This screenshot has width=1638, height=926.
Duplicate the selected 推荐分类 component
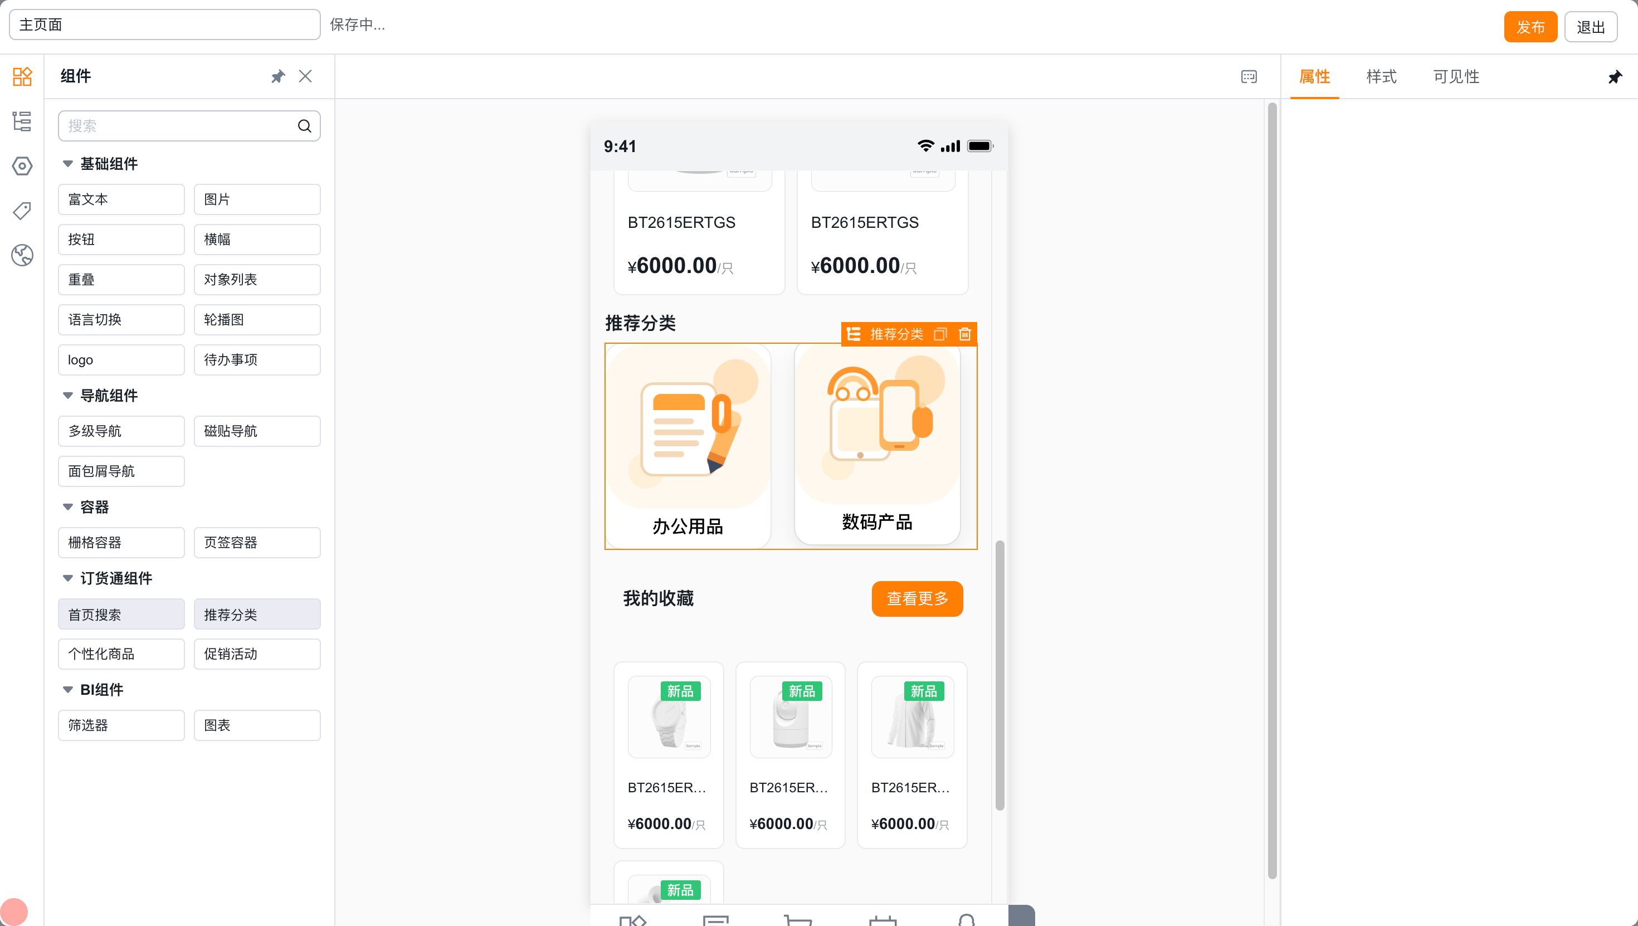tap(940, 334)
